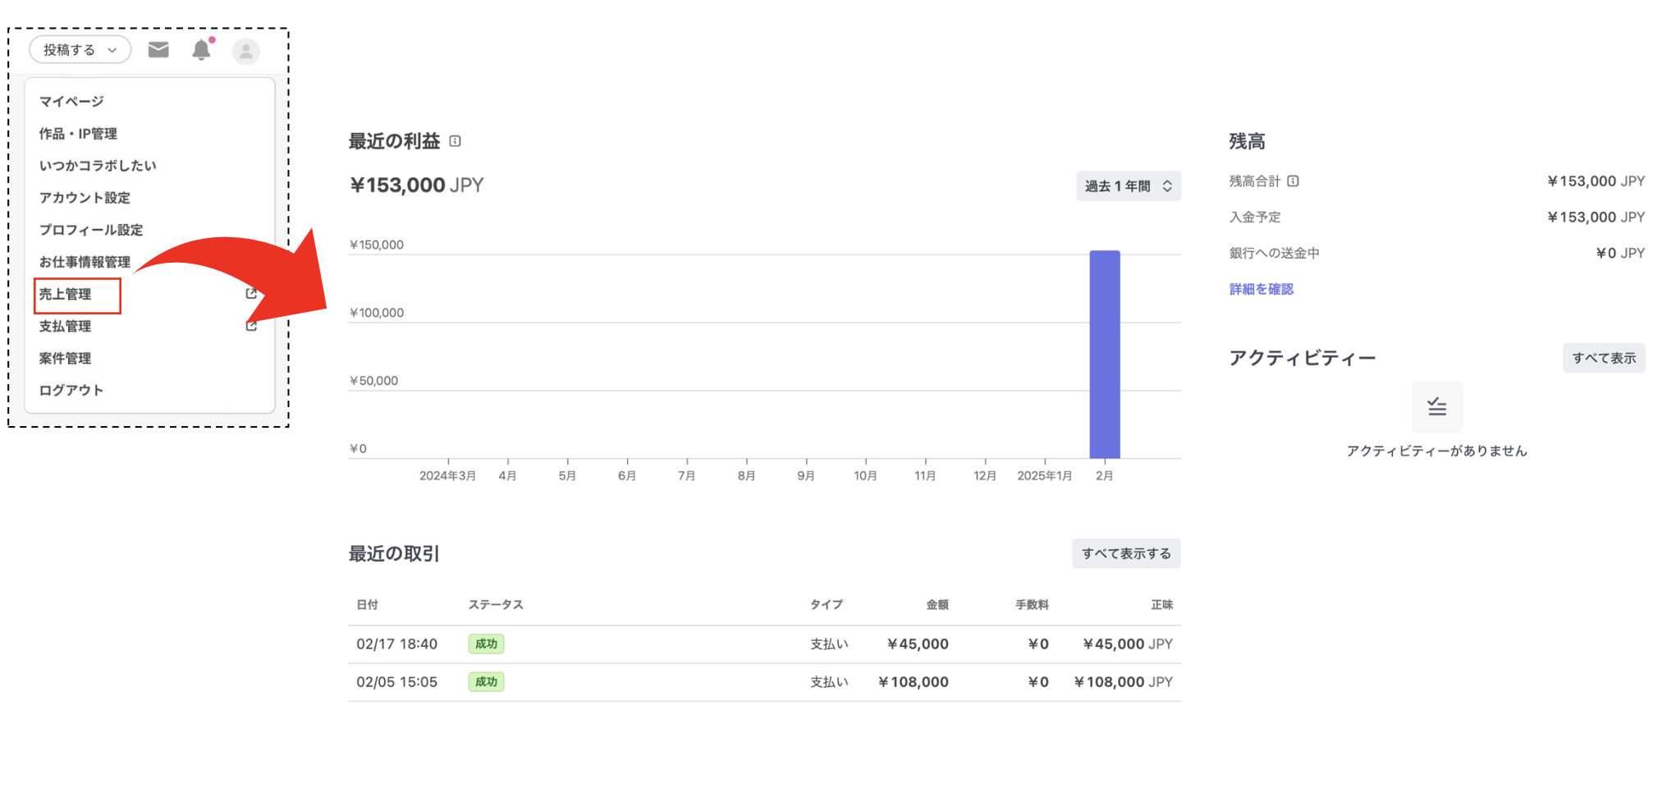
Task: Open the 投稿する dropdown
Action: (x=80, y=49)
